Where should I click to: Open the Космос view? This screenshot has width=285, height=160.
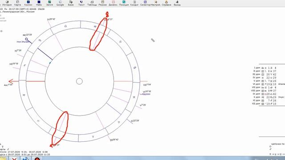point(28,3)
